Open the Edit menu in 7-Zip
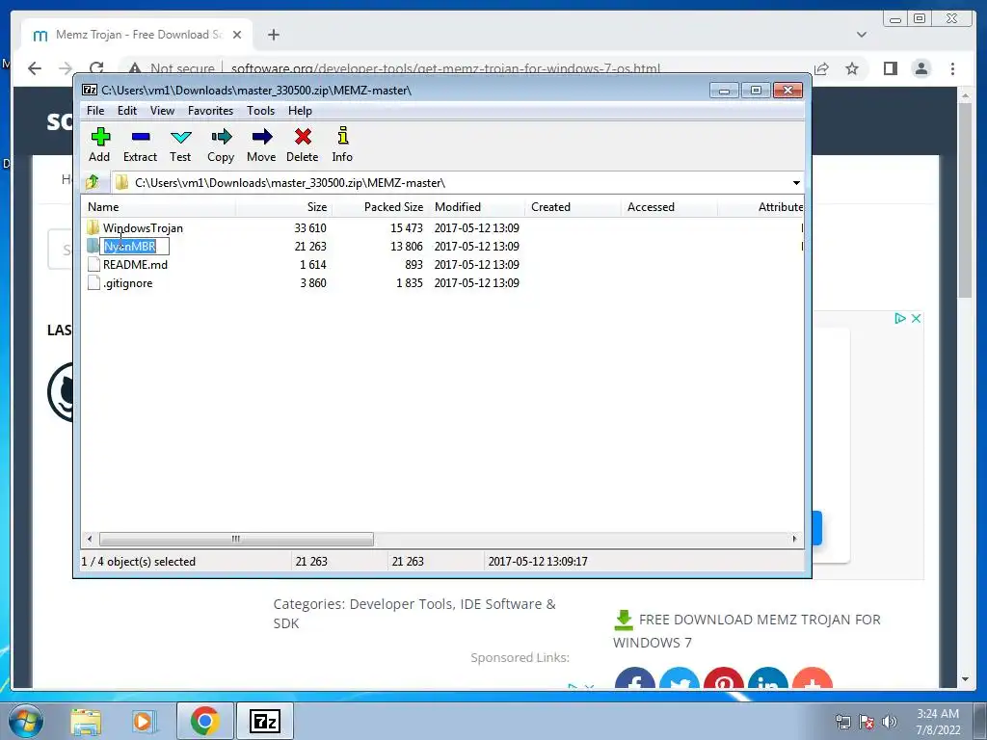 127,111
